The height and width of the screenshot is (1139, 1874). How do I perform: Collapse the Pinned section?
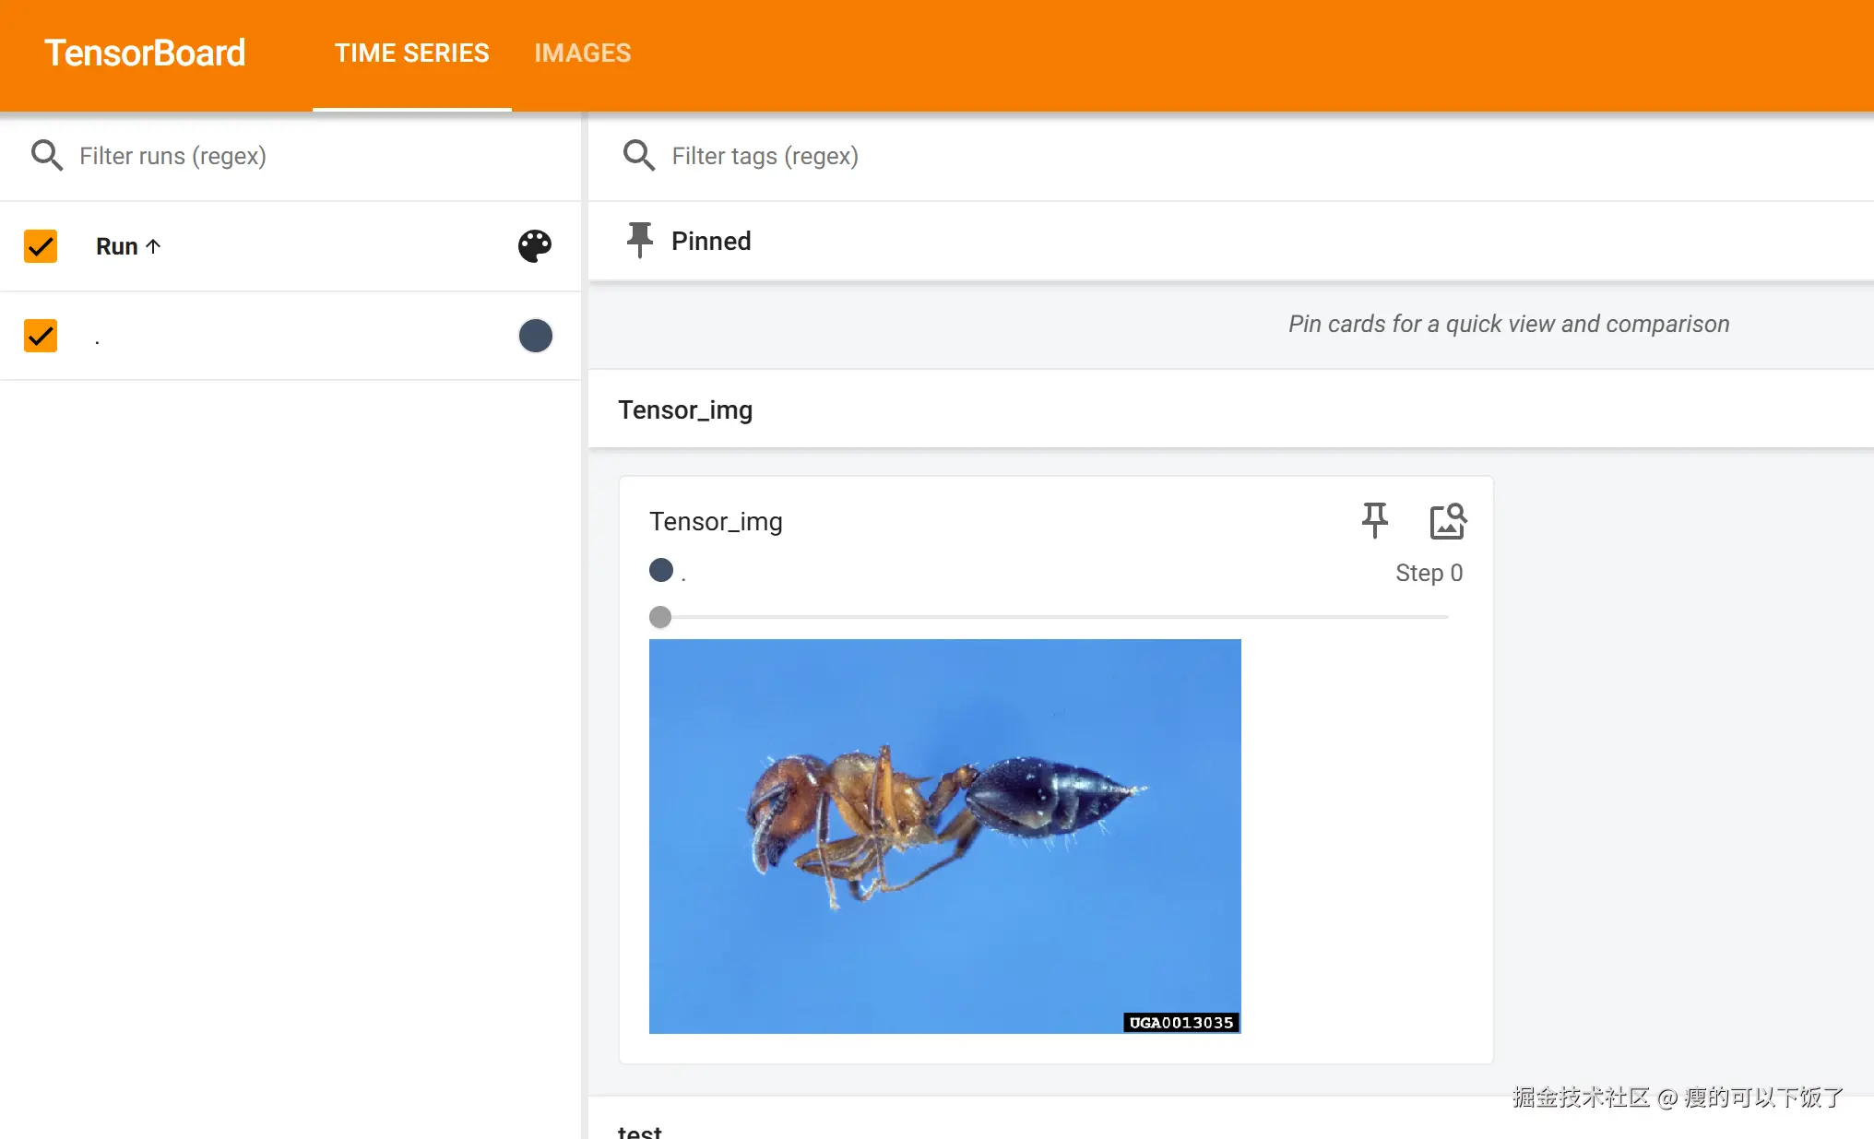[x=711, y=241]
